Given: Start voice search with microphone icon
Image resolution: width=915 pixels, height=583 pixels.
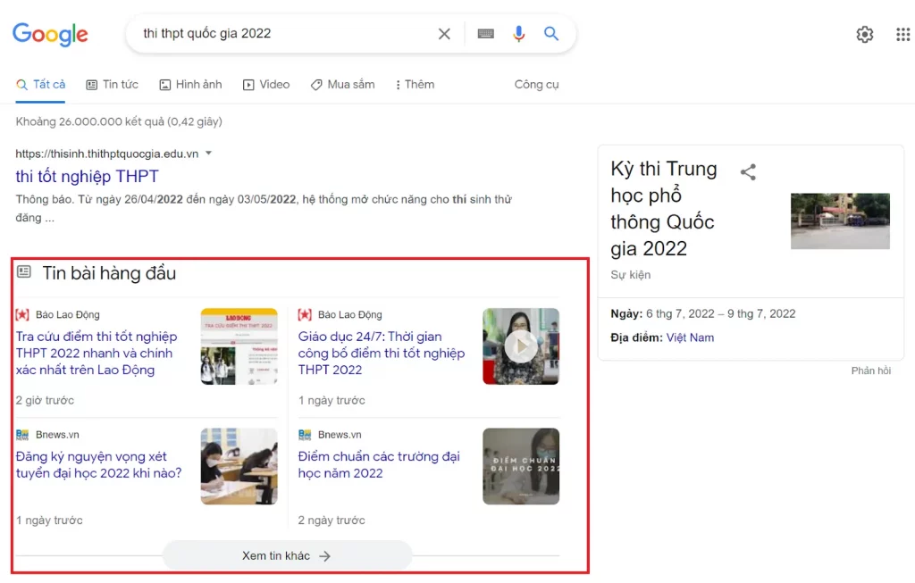Looking at the screenshot, I should coord(518,34).
